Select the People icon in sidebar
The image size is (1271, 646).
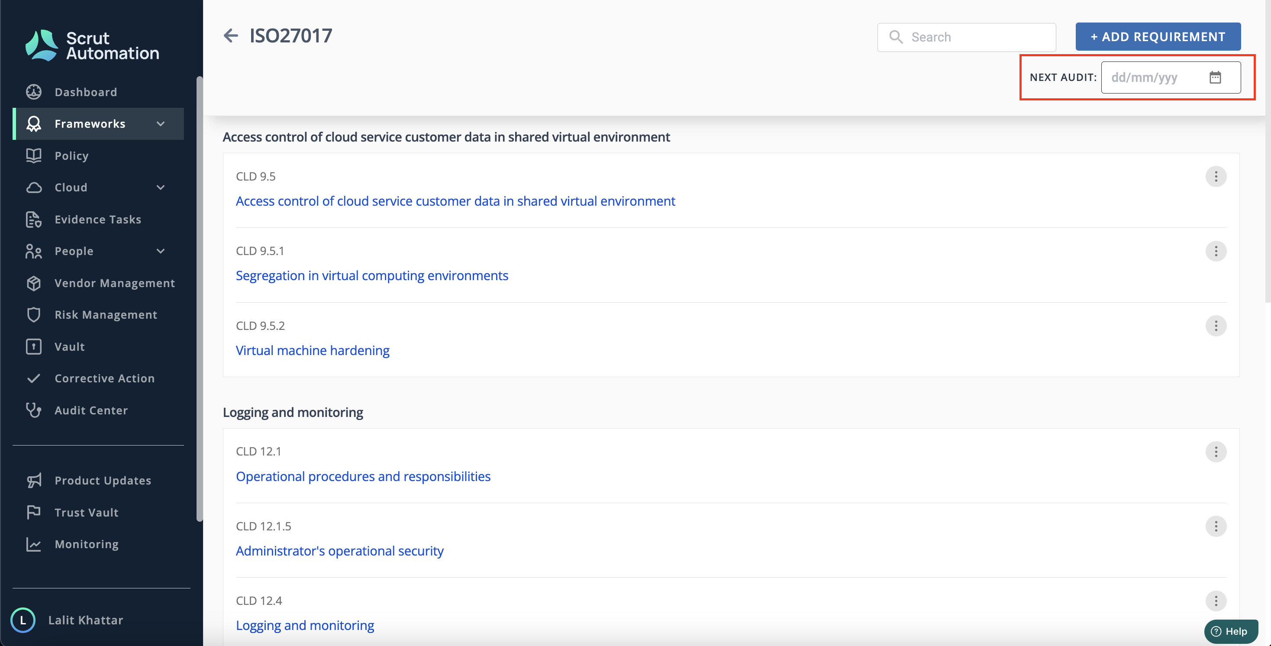pyautogui.click(x=34, y=251)
